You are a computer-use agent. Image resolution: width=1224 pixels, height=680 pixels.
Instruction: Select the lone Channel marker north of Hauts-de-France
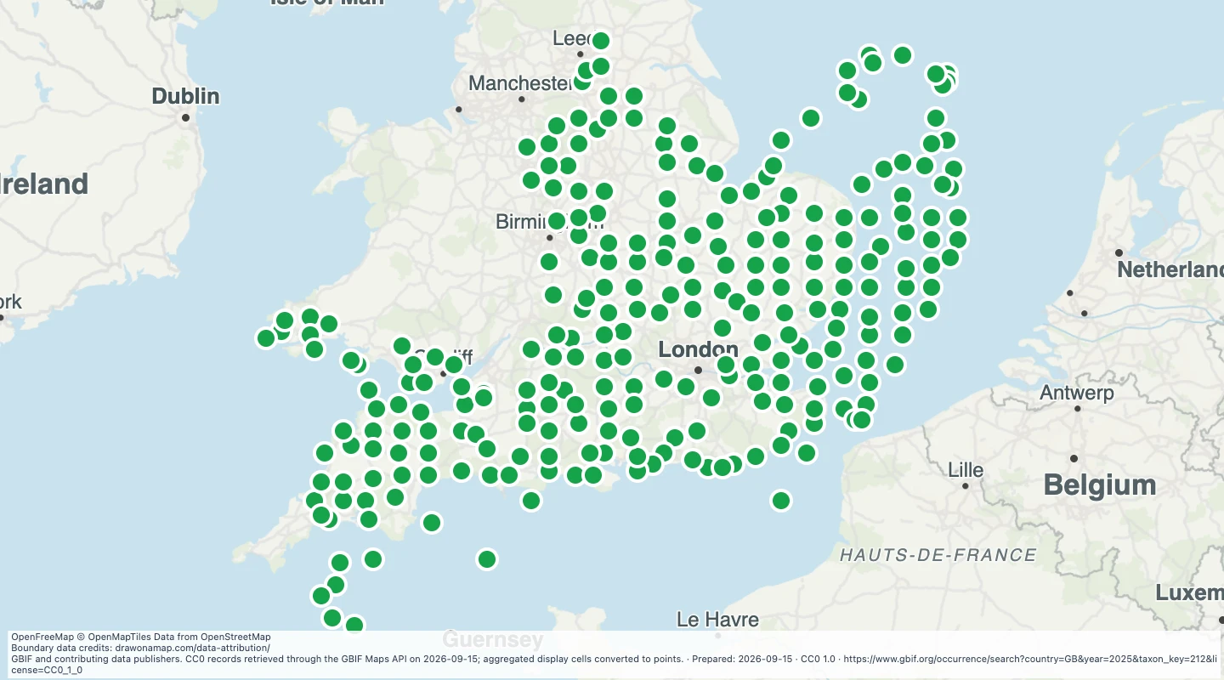click(x=781, y=501)
